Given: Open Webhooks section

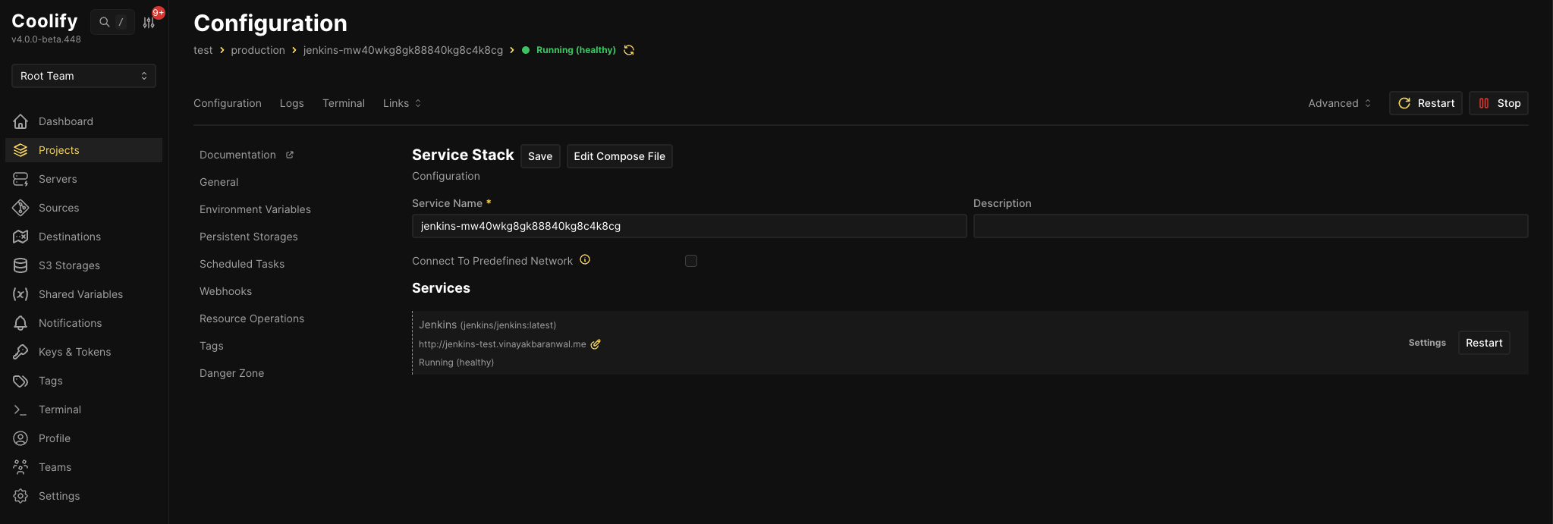Looking at the screenshot, I should (226, 291).
